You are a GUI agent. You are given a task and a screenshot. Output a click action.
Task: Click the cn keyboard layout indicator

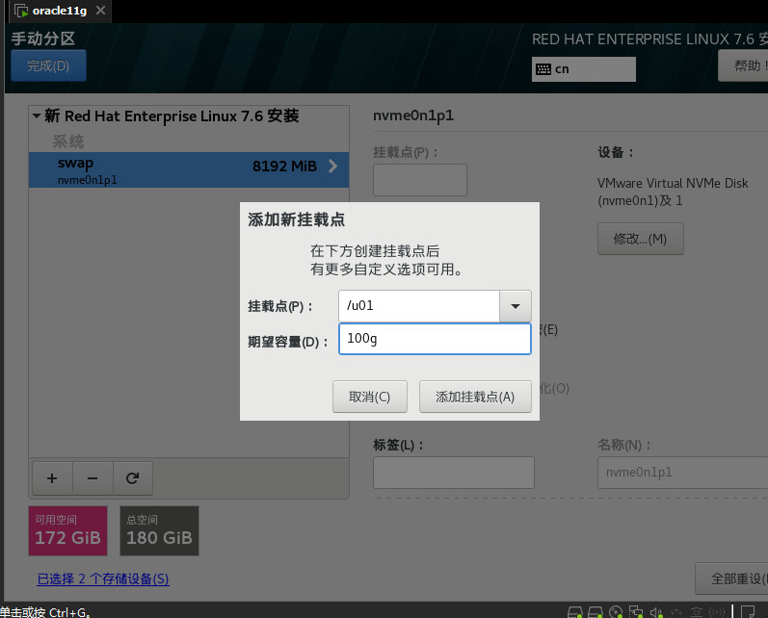click(583, 69)
